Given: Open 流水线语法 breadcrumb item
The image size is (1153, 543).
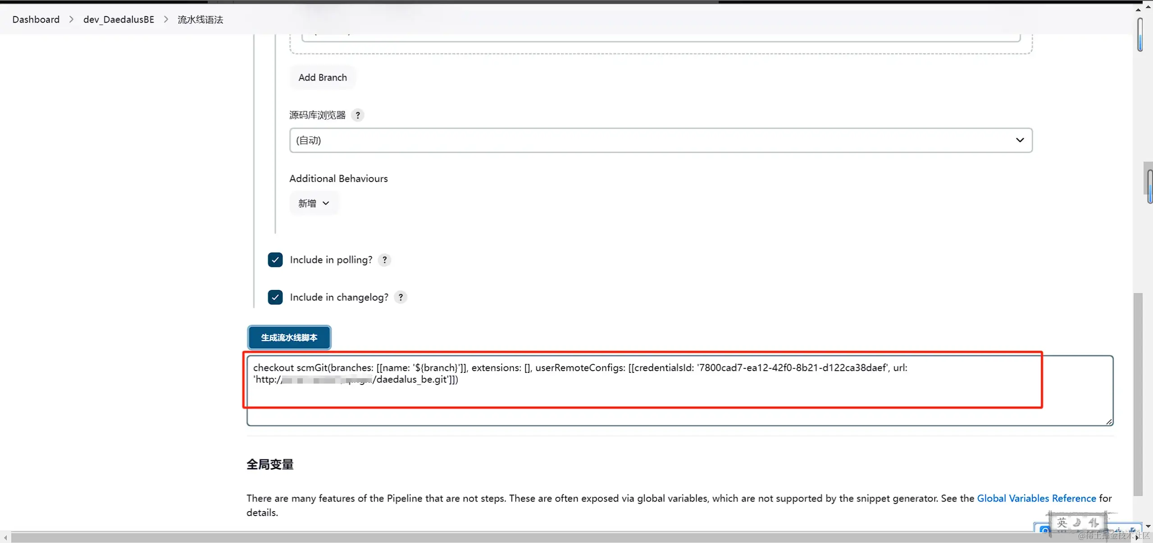Looking at the screenshot, I should [200, 19].
